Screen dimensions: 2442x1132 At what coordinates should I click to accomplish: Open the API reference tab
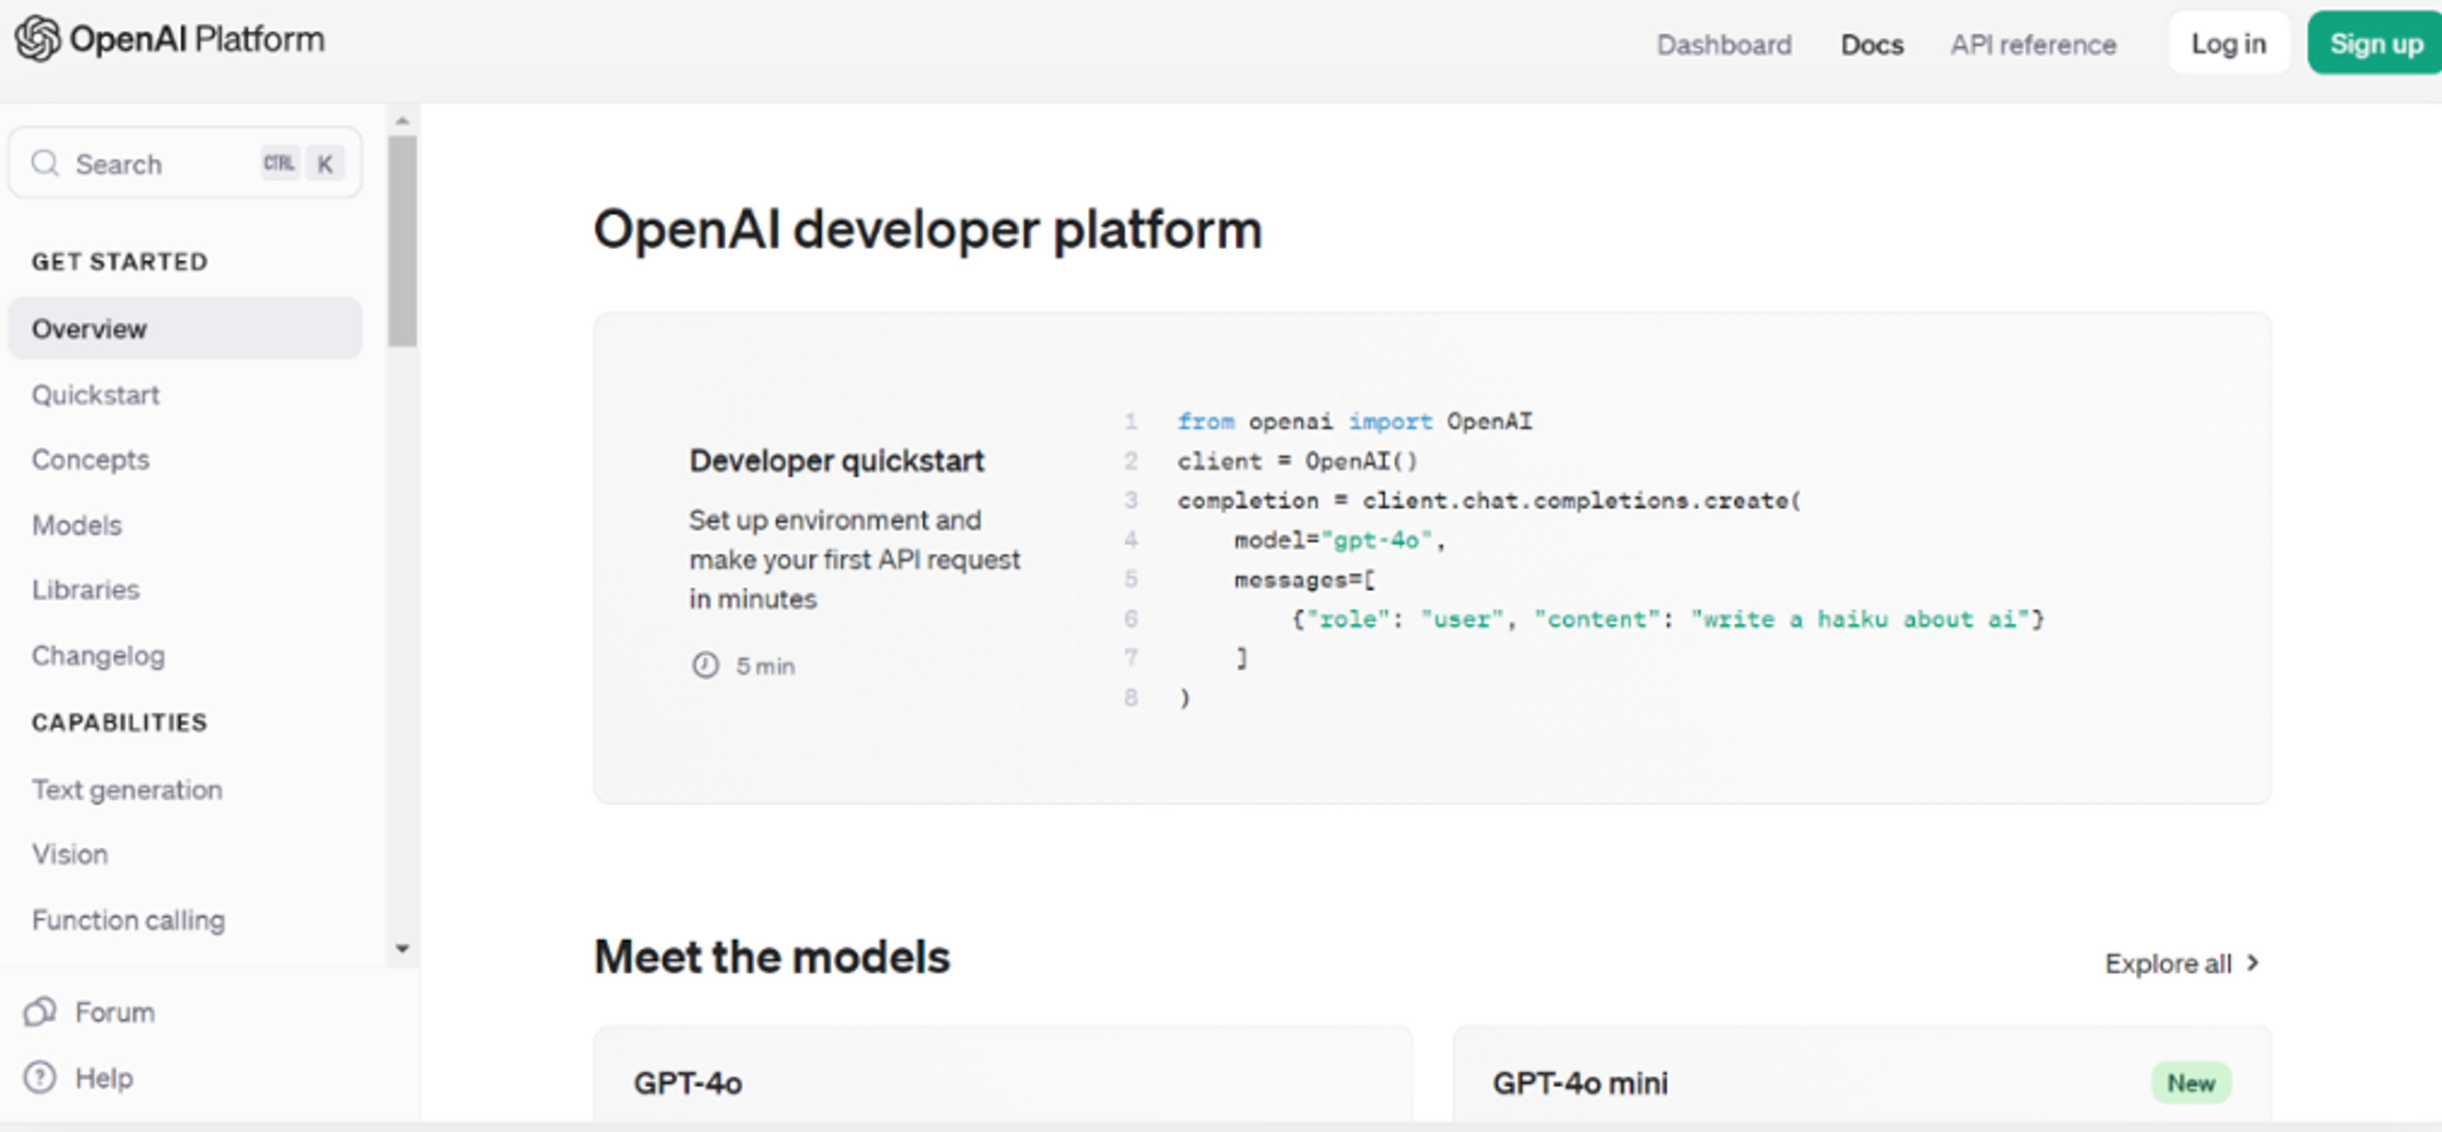(x=2032, y=45)
